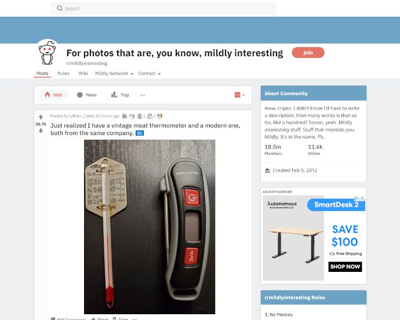Click the Reddit snoo community avatar
This screenshot has height=320, width=400.
[x=47, y=53]
